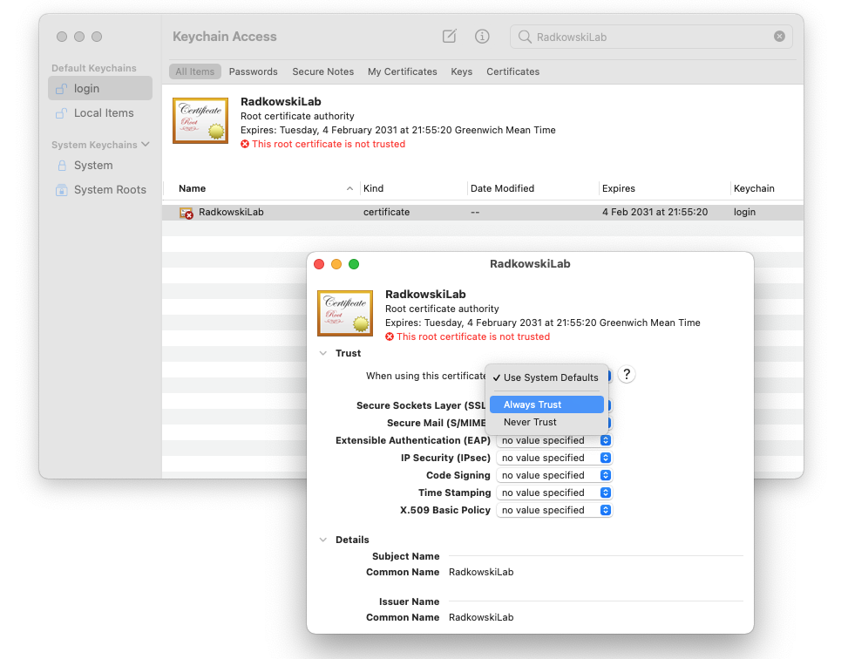Close the RadkowskiLab certificate dialog

pos(319,264)
